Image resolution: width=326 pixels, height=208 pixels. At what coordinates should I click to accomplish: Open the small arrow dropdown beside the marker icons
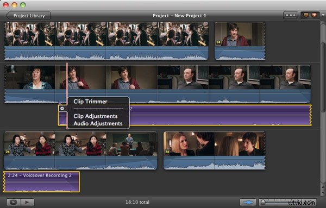(x=323, y=15)
